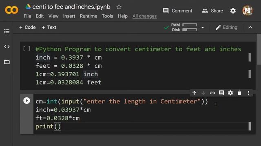Click the notebook vertical scrollbar

coord(259,49)
